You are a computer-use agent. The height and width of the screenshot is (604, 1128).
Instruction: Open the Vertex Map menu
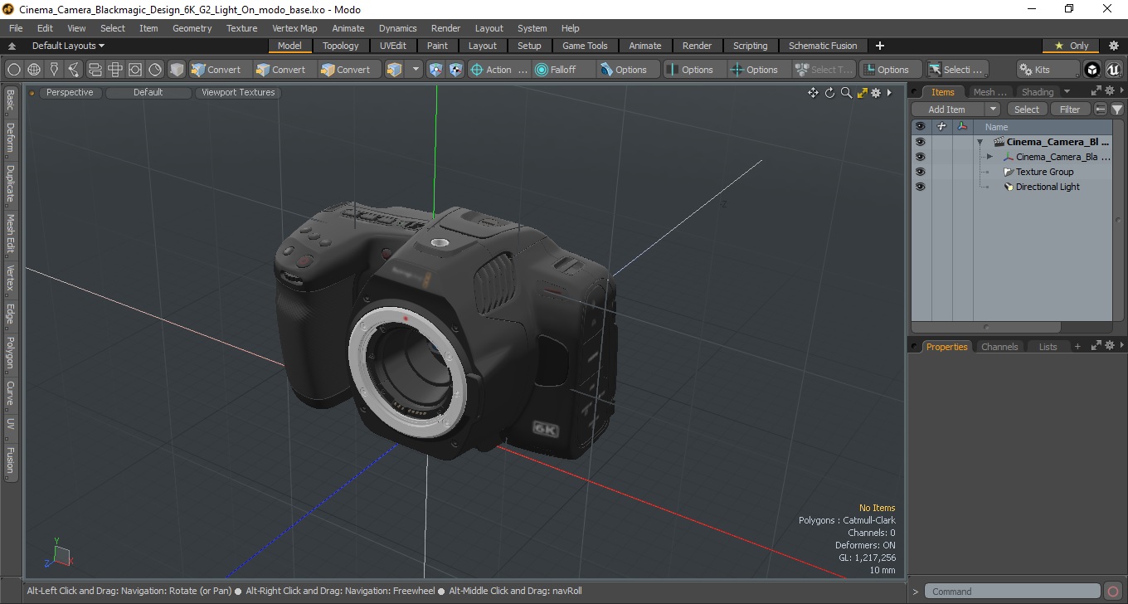click(294, 28)
